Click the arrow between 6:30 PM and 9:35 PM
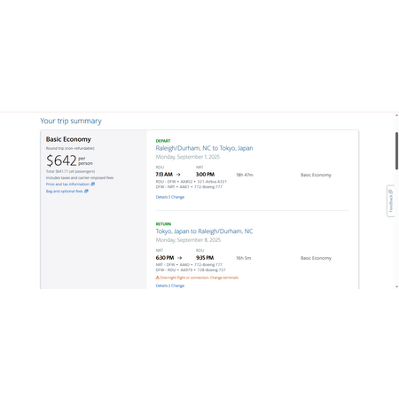This screenshot has height=399, width=399. 179,258
